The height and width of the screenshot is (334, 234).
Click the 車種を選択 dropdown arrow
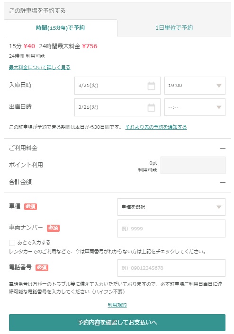click(219, 207)
